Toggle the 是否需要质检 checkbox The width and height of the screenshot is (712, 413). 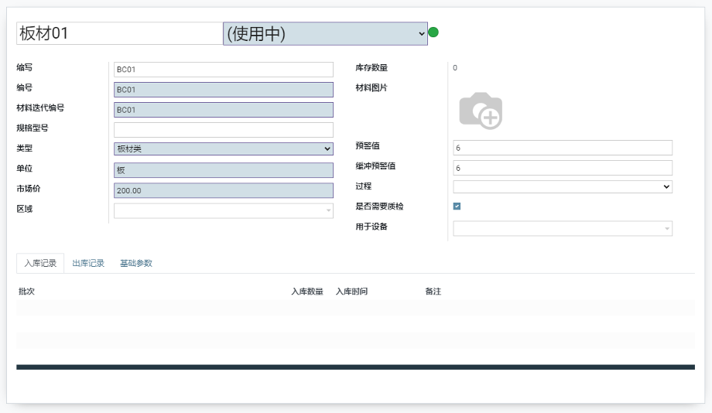(x=457, y=206)
